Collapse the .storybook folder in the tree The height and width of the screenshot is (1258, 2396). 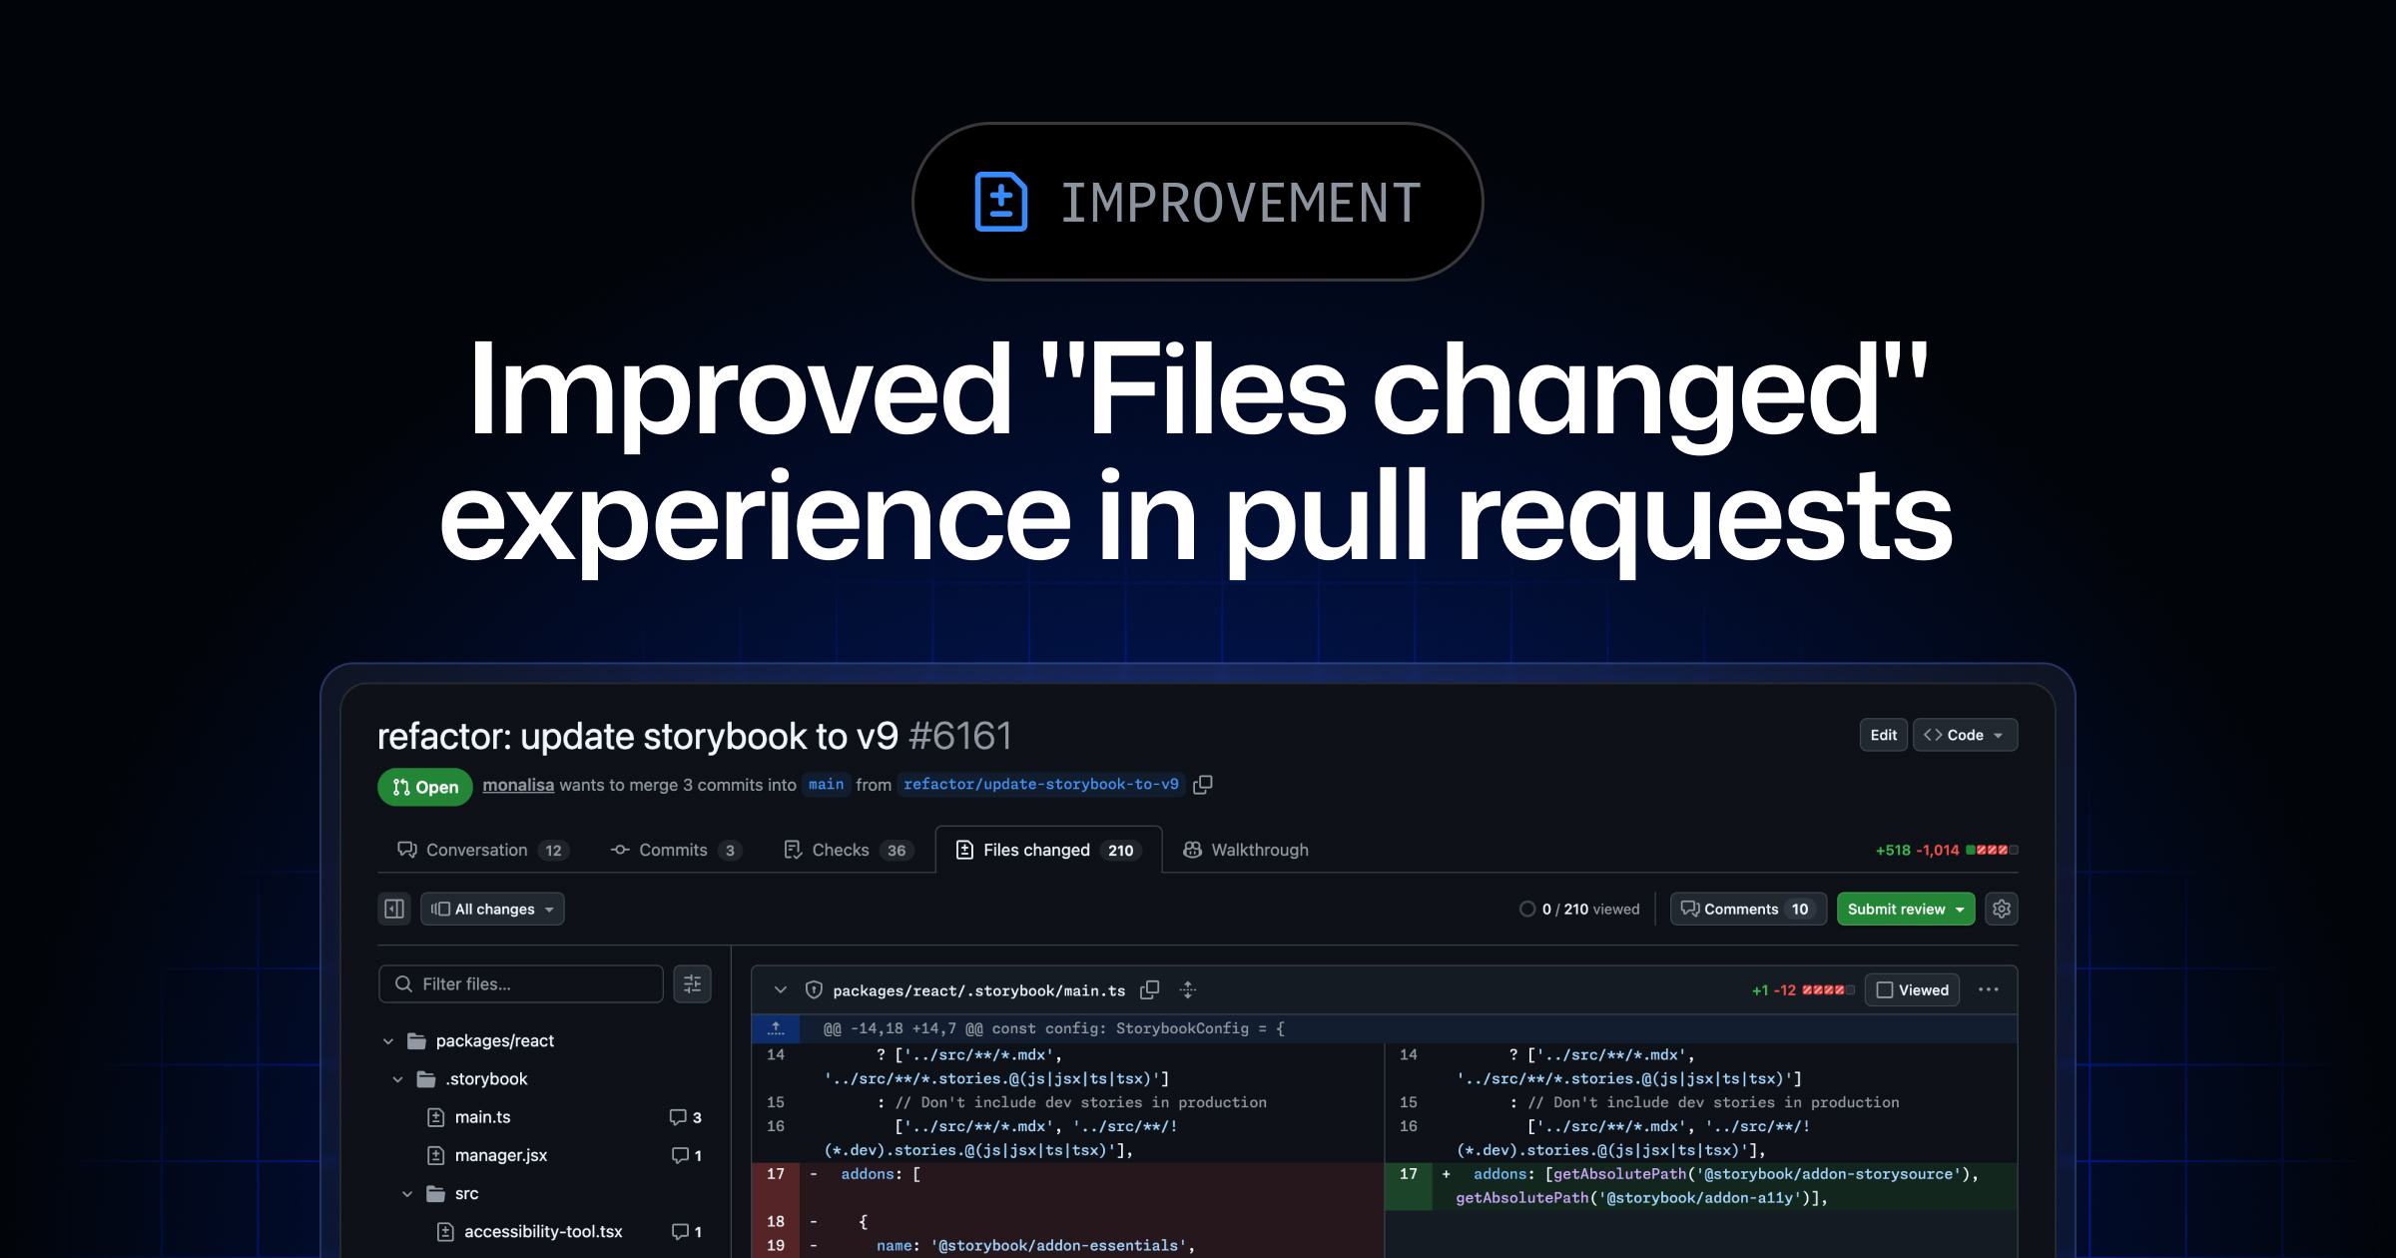tap(397, 1079)
